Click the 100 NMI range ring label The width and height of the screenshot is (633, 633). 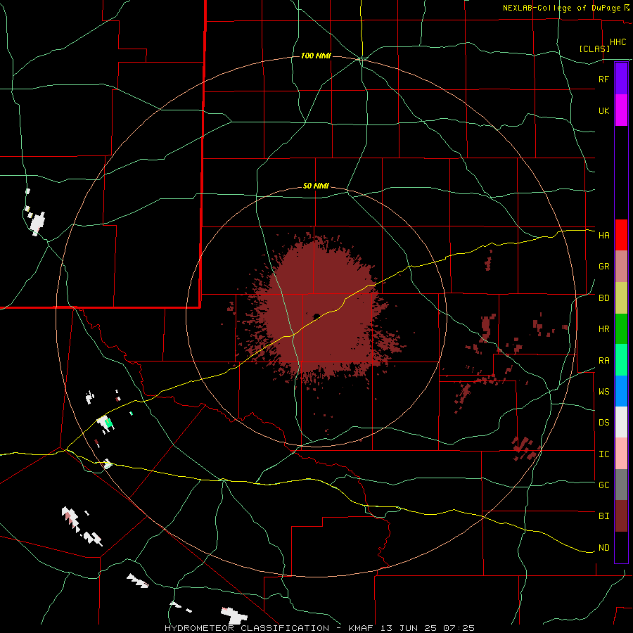[316, 56]
